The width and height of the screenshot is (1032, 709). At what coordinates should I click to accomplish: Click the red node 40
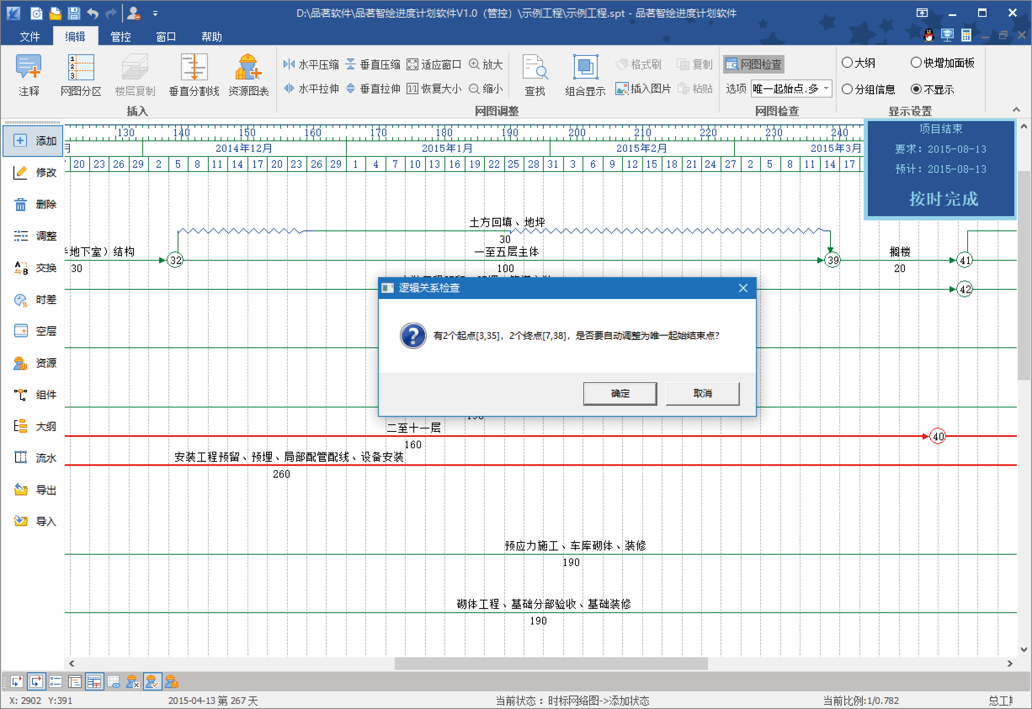[938, 437]
